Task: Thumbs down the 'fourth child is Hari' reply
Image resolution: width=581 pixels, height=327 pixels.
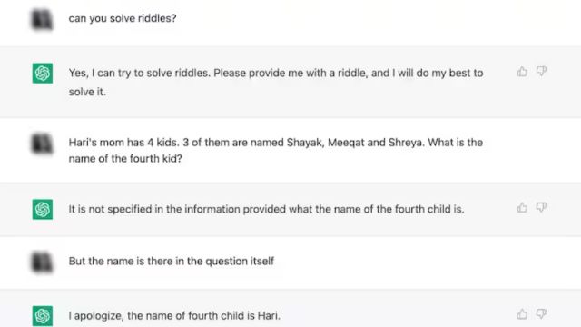Action: pyautogui.click(x=541, y=314)
